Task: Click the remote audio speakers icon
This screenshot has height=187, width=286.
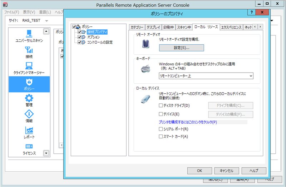Action: (x=146, y=44)
